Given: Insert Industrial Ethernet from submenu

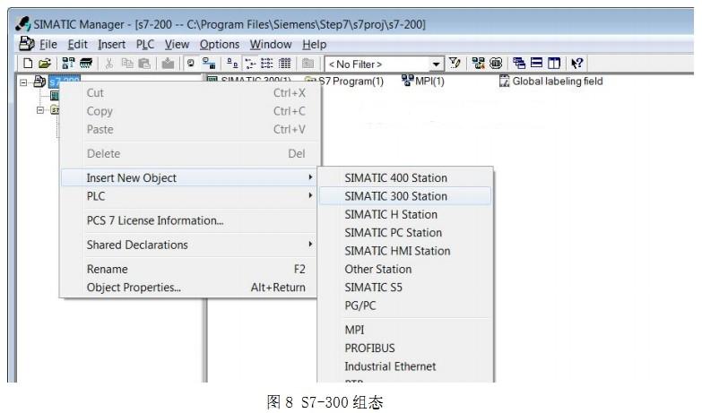Looking at the screenshot, I should [405, 366].
